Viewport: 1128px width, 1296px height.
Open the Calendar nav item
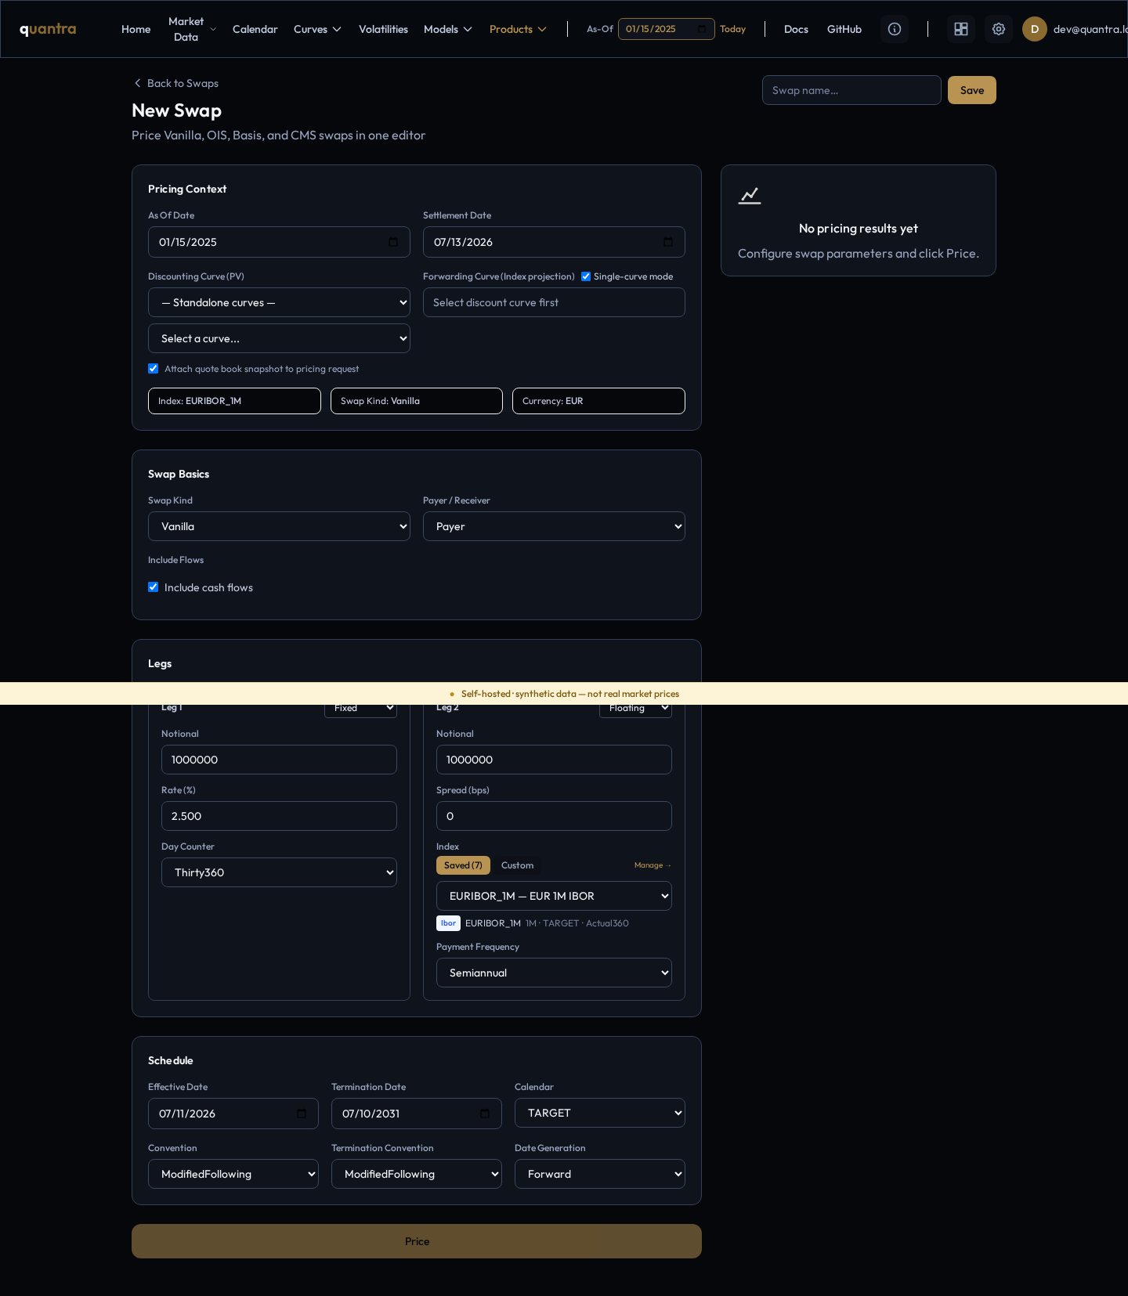255,29
